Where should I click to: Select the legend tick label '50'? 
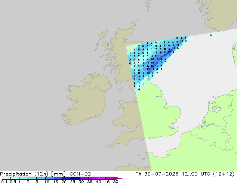(116, 182)
